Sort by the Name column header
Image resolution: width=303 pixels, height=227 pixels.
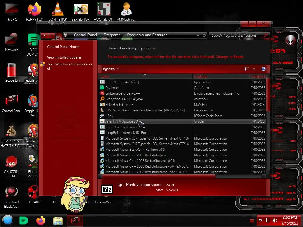[x=145, y=77]
